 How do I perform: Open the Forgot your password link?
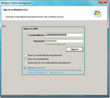(x=56, y=44)
